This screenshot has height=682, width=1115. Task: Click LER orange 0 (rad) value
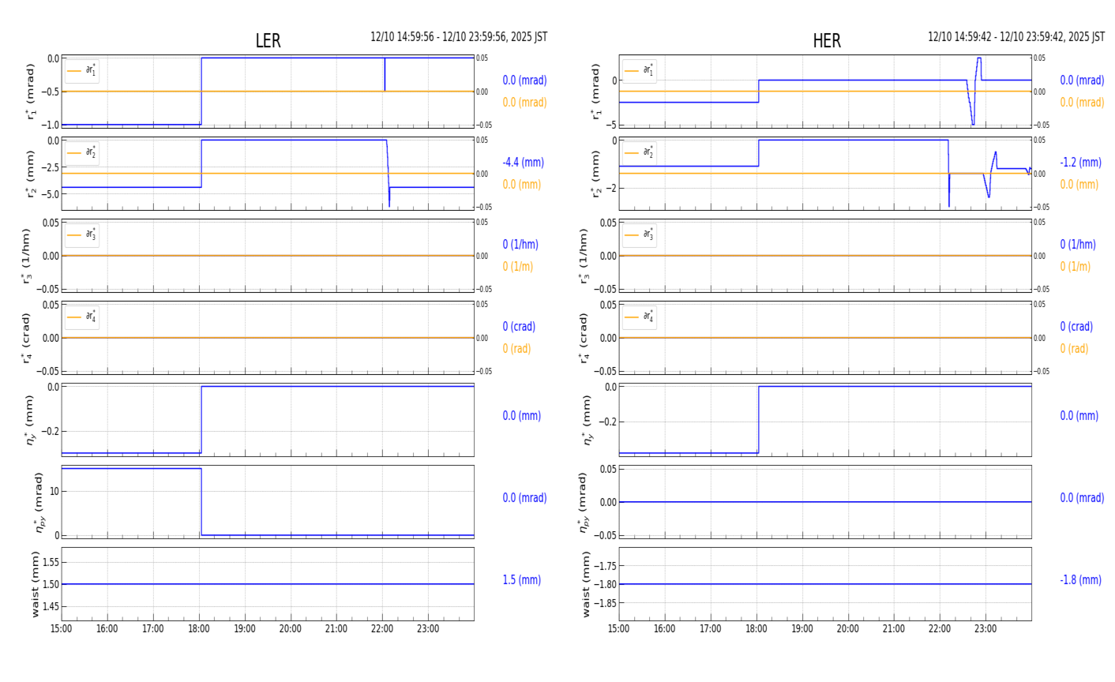tap(517, 349)
